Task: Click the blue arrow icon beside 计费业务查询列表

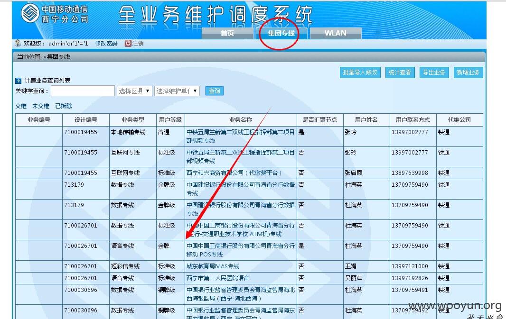Action: click(x=19, y=81)
